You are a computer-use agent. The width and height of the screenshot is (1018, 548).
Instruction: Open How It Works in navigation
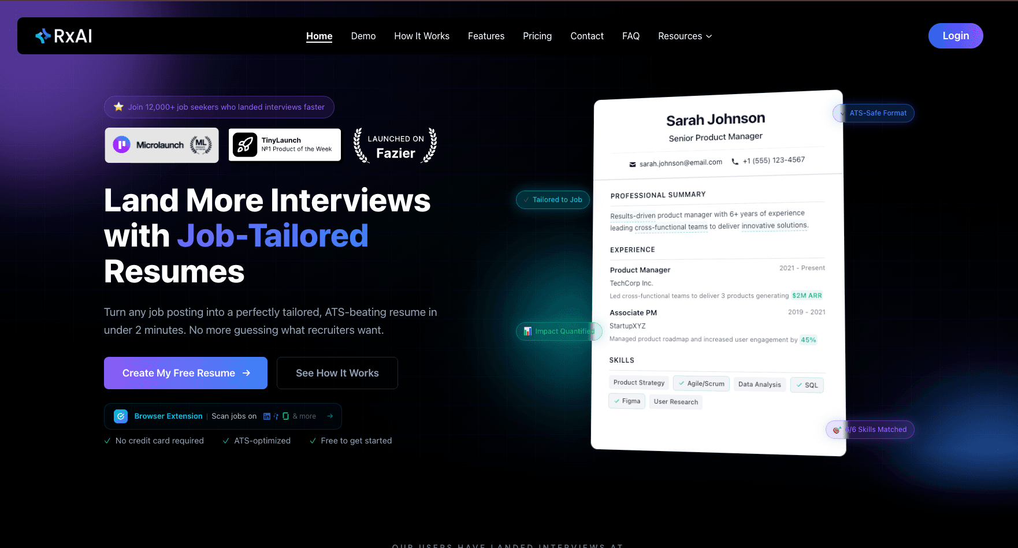coord(422,36)
